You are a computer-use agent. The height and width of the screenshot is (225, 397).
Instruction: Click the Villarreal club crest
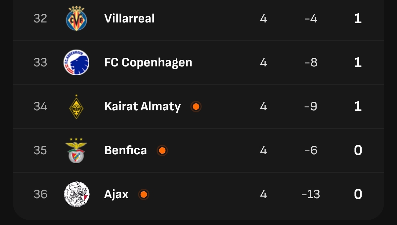[x=76, y=19]
